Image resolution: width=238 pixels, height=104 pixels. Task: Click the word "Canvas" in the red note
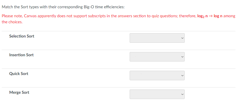tap(31, 16)
